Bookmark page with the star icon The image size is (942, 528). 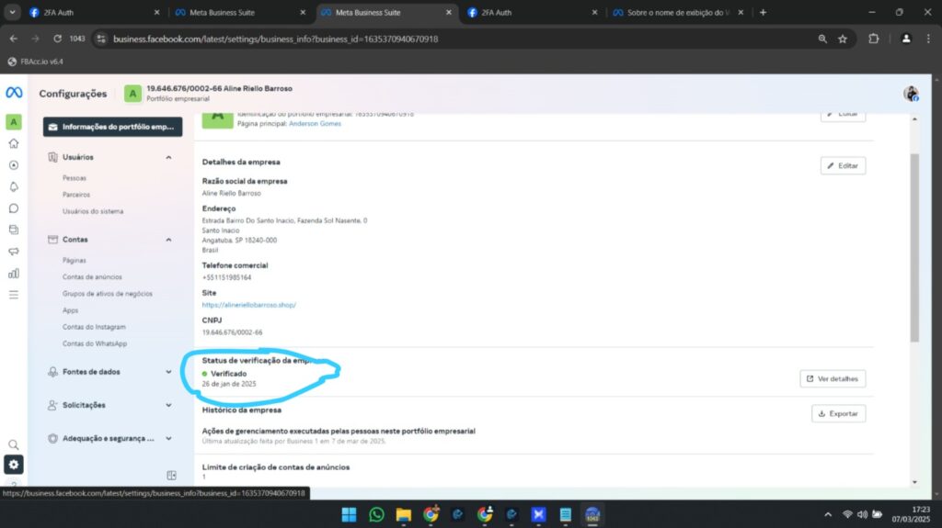(843, 39)
